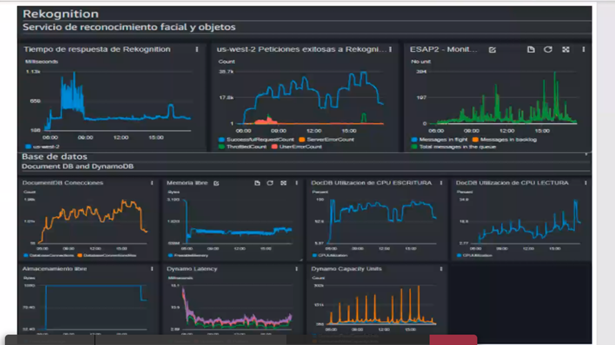Screen dimensions: 615x345
Task: Toggle CPUUtilization legend in CPU ESCRITURA widget
Action: pos(330,256)
